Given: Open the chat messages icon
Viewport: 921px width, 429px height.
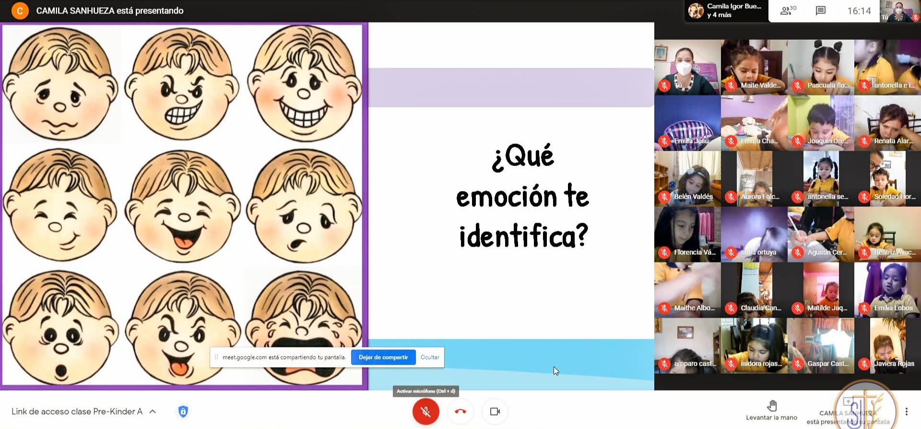Looking at the screenshot, I should click(x=820, y=11).
